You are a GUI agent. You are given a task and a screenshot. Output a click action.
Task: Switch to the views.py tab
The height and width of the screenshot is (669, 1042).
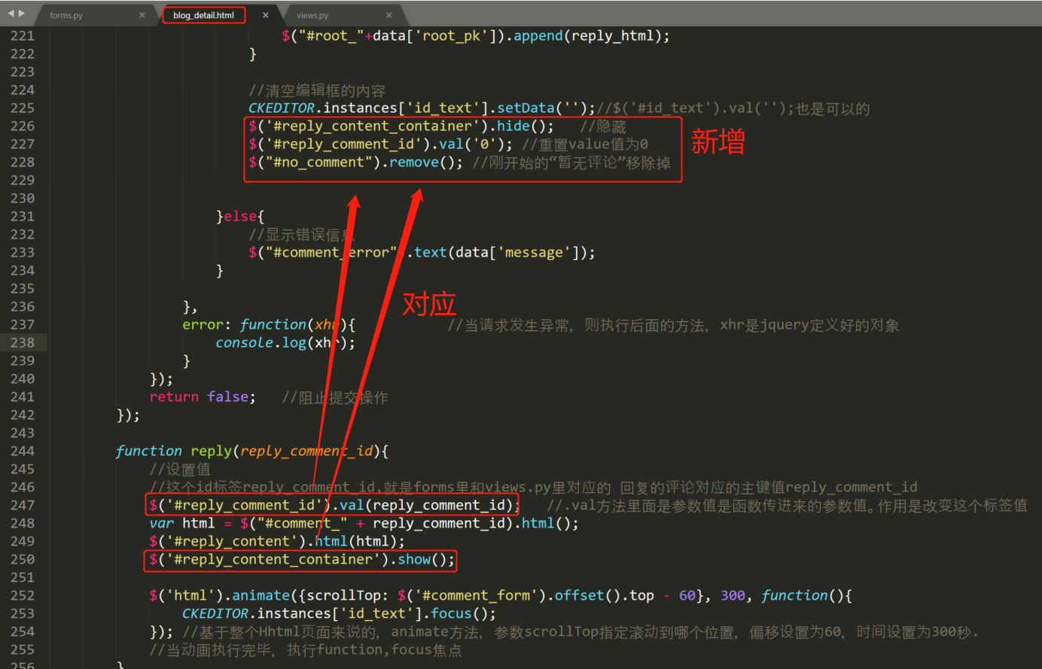(x=312, y=14)
